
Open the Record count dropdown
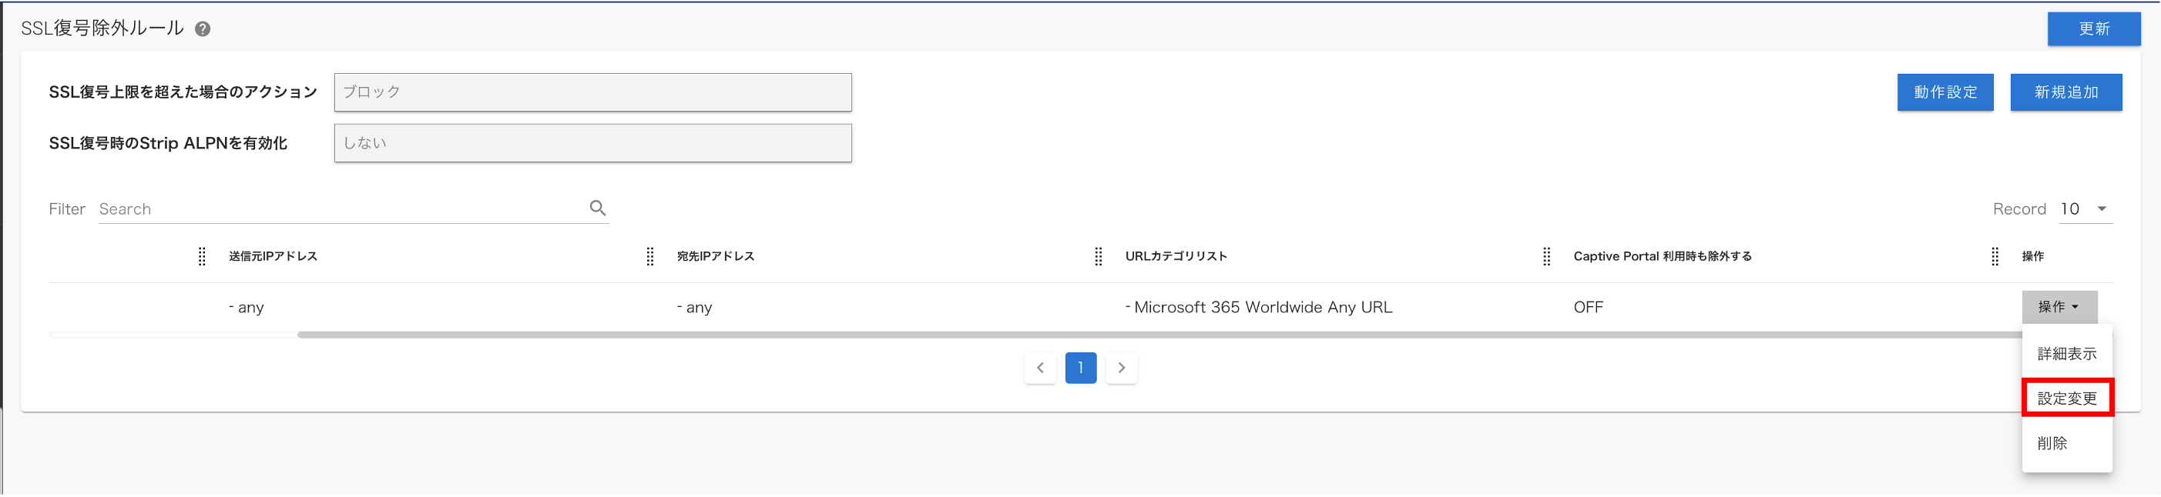click(2085, 209)
